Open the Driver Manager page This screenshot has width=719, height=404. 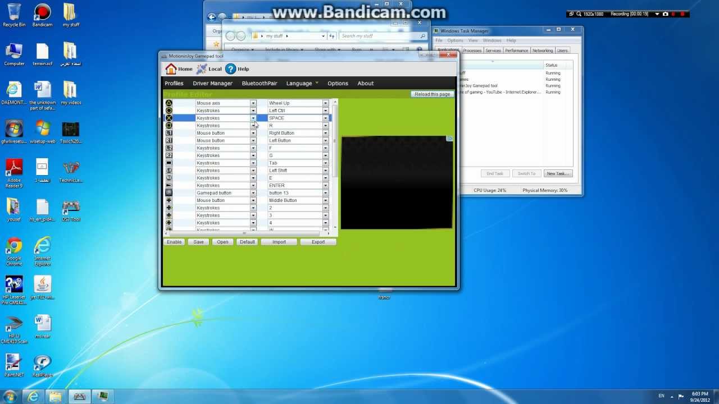(x=212, y=83)
